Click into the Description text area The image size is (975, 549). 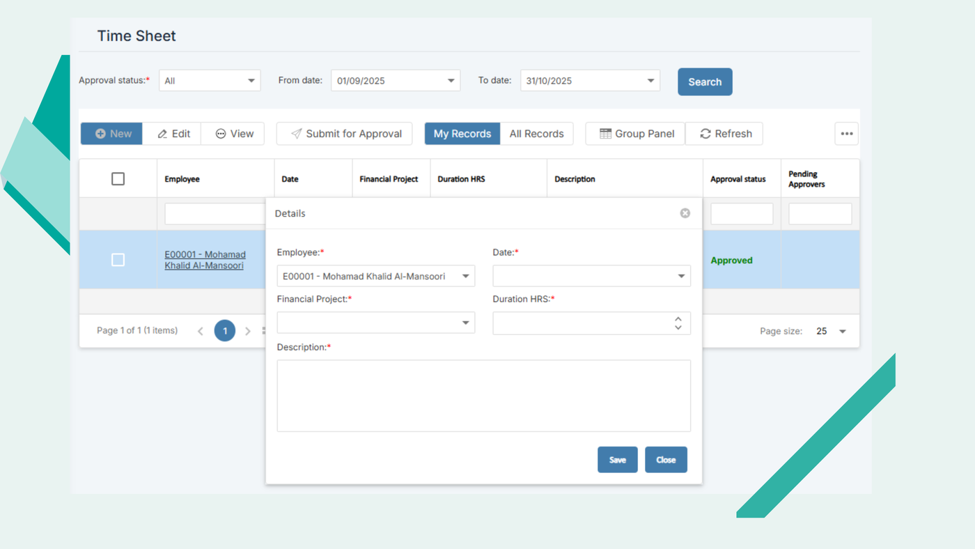483,396
